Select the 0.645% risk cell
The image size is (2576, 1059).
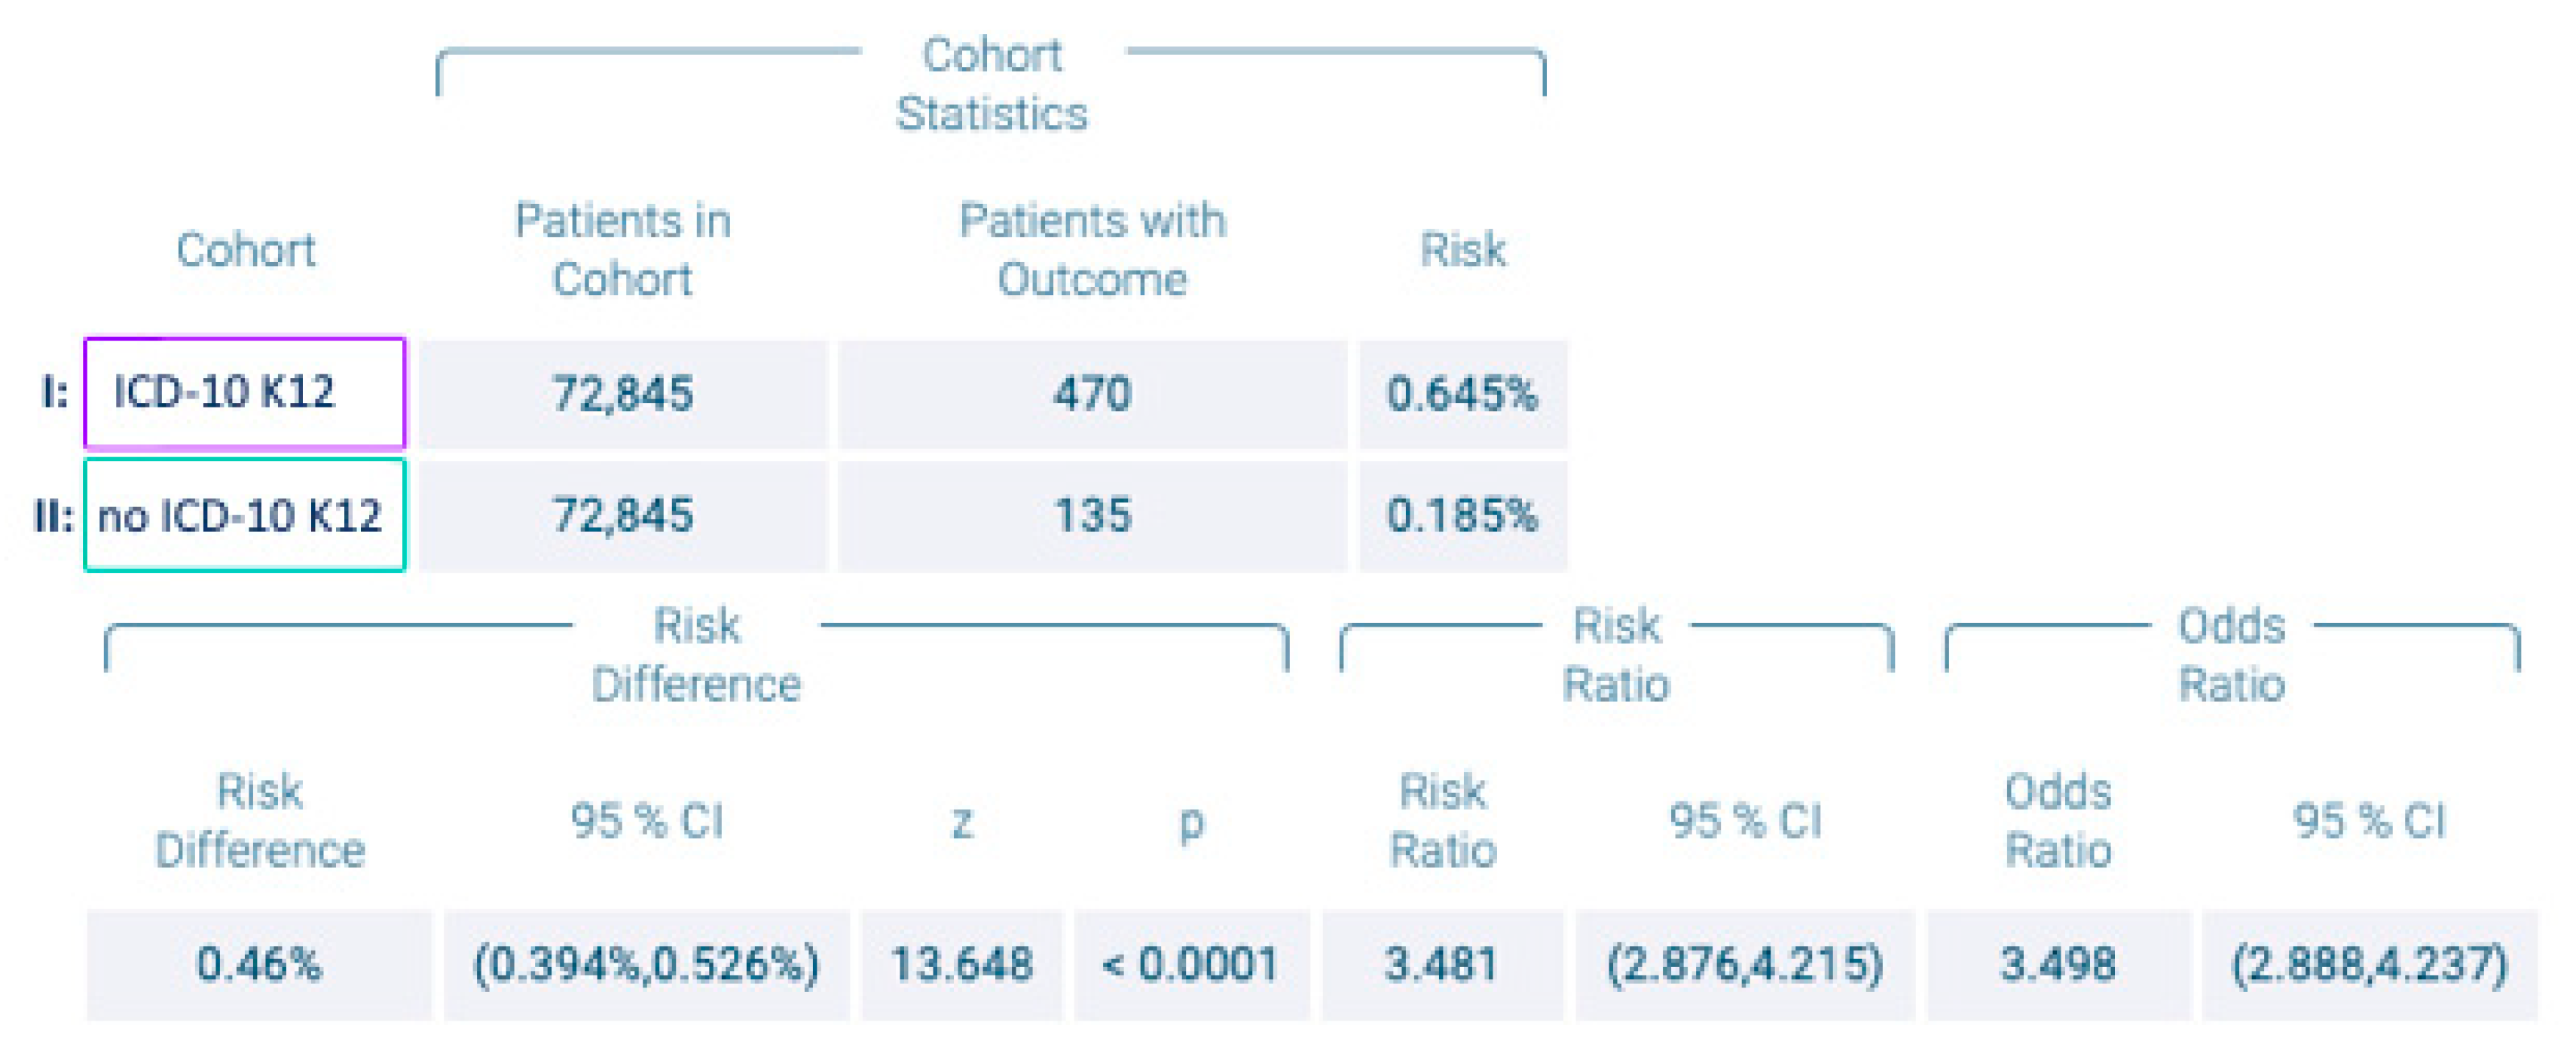[x=1462, y=393]
